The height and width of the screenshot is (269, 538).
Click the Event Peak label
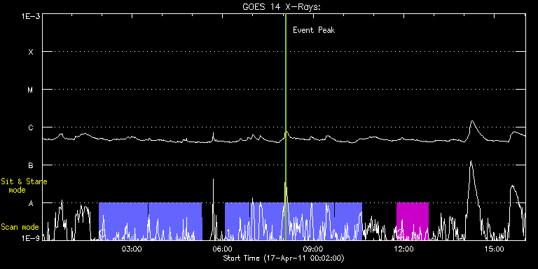click(314, 30)
